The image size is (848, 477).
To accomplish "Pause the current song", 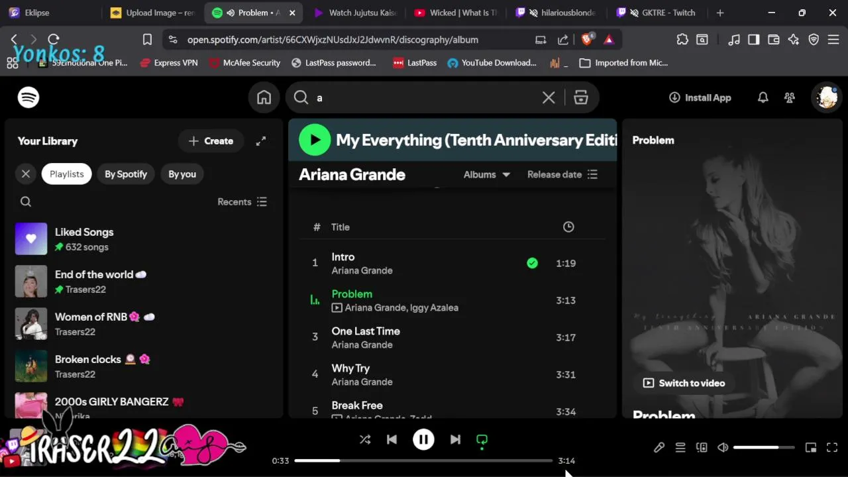I will 423,439.
